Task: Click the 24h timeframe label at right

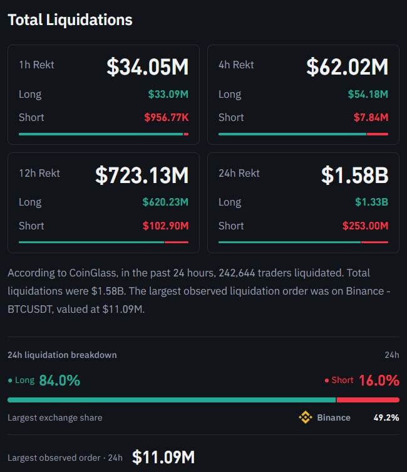Action: (392, 355)
